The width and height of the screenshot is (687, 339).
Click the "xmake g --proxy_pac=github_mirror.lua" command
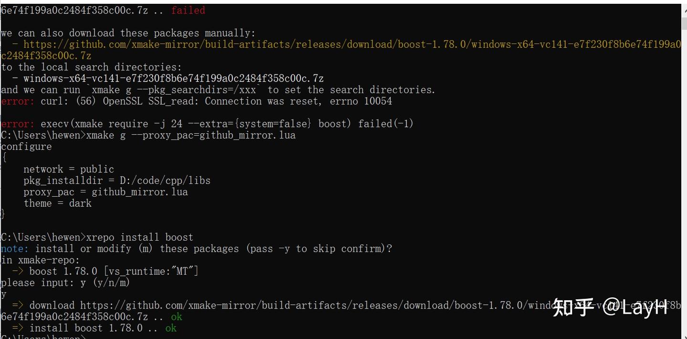tap(191, 136)
